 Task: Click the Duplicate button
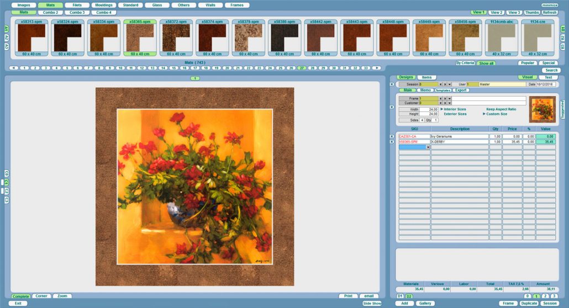click(529, 303)
